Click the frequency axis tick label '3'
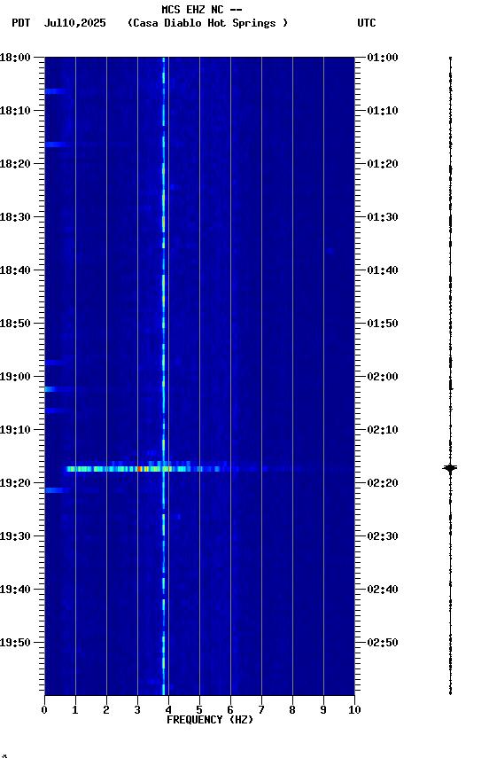This screenshot has height=766, width=489. tap(137, 710)
